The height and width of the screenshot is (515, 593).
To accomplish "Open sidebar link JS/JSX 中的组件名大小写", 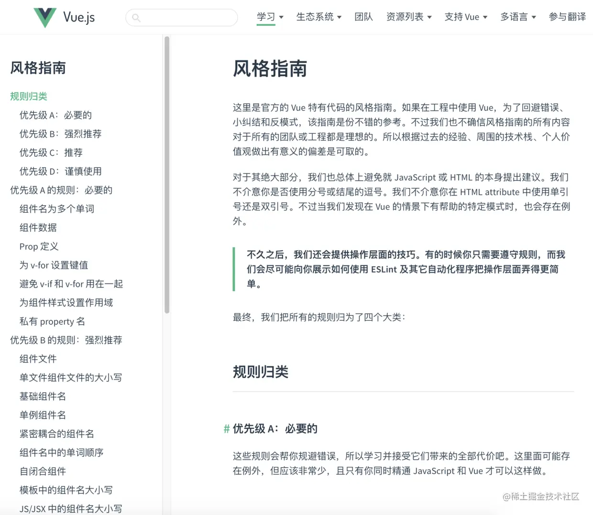I will coord(71,509).
